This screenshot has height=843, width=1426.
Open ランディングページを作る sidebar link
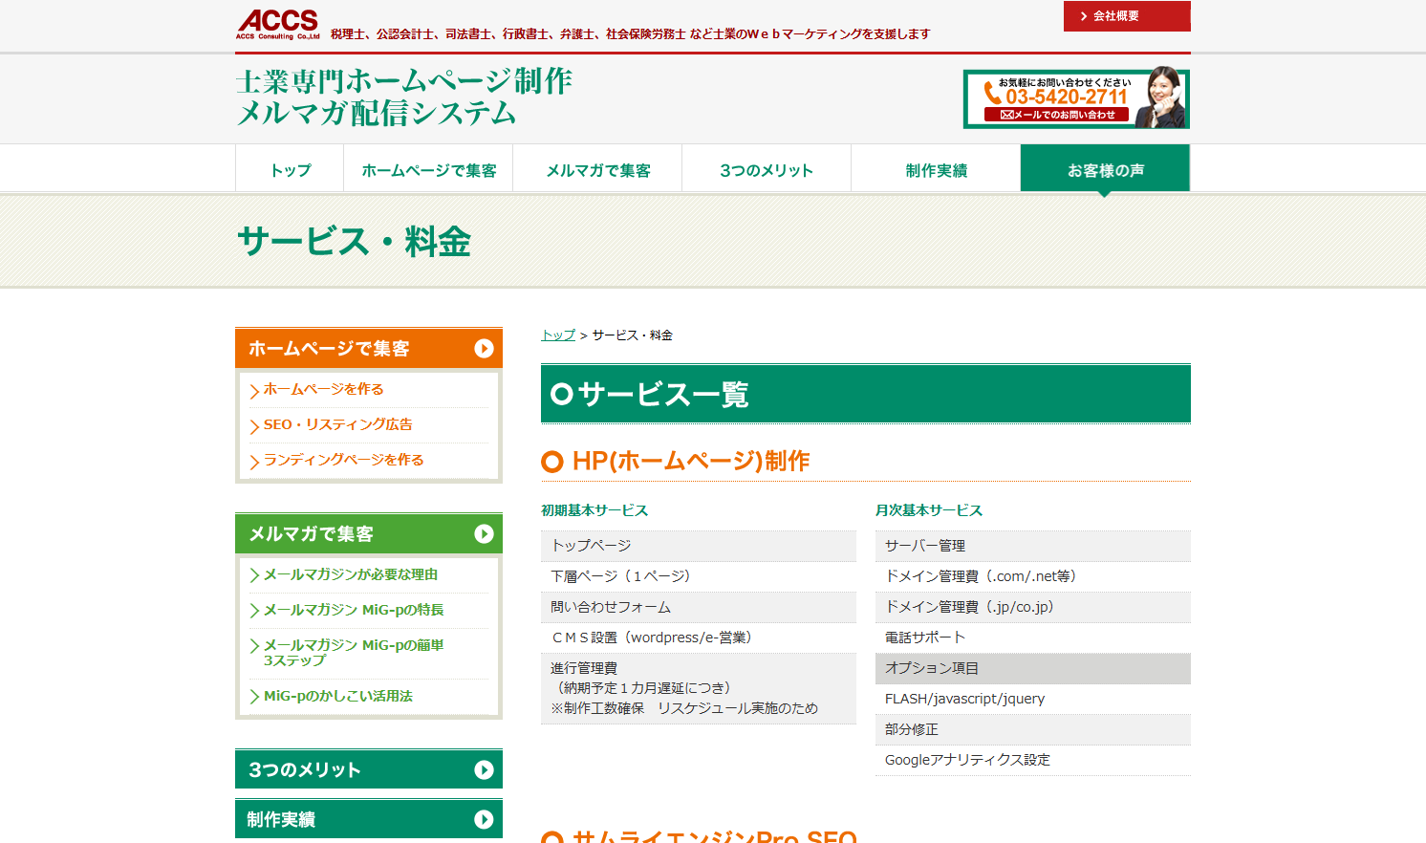(343, 460)
